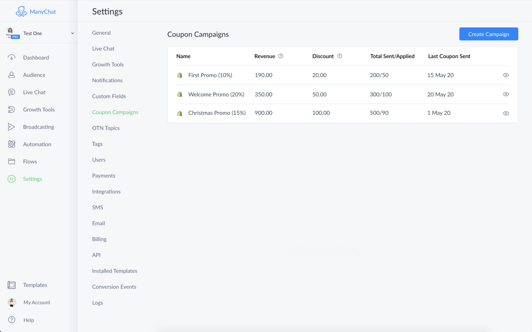This screenshot has width=532, height=332.
Task: Open Conversion Events settings
Action: click(114, 287)
